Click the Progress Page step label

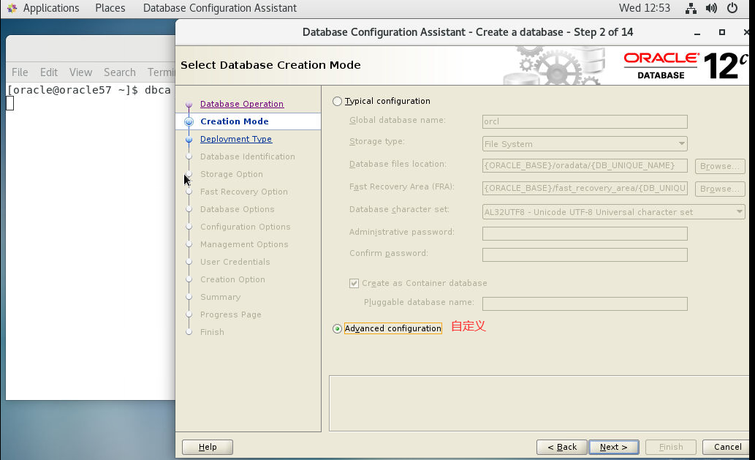click(231, 315)
